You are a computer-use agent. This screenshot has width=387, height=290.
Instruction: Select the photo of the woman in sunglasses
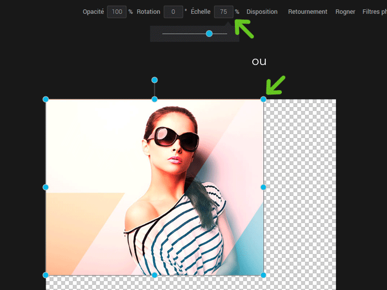tap(166, 182)
